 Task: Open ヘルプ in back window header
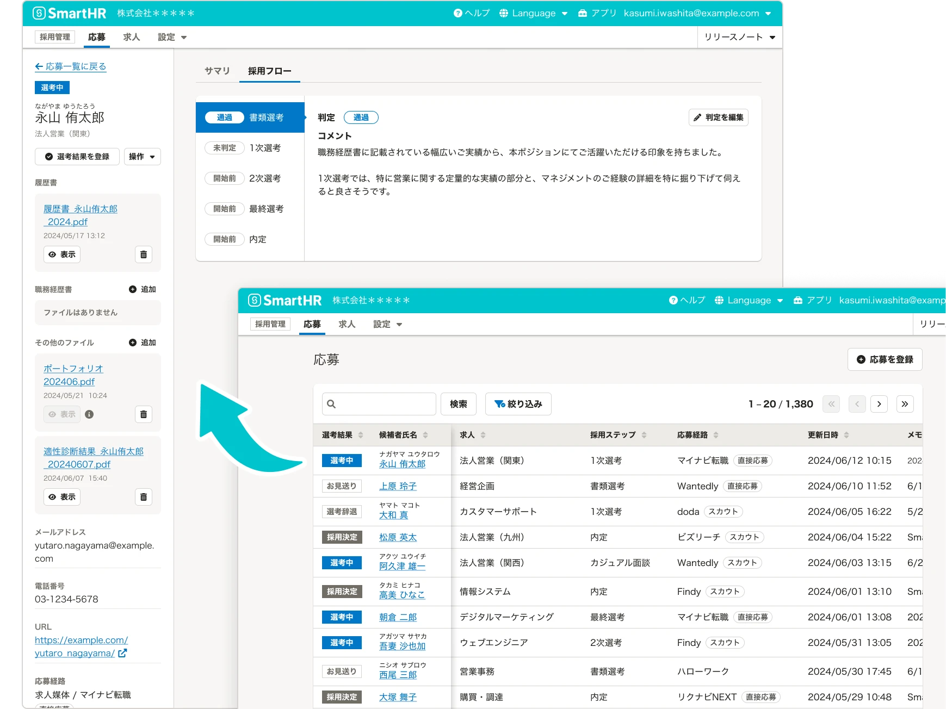[x=471, y=13]
